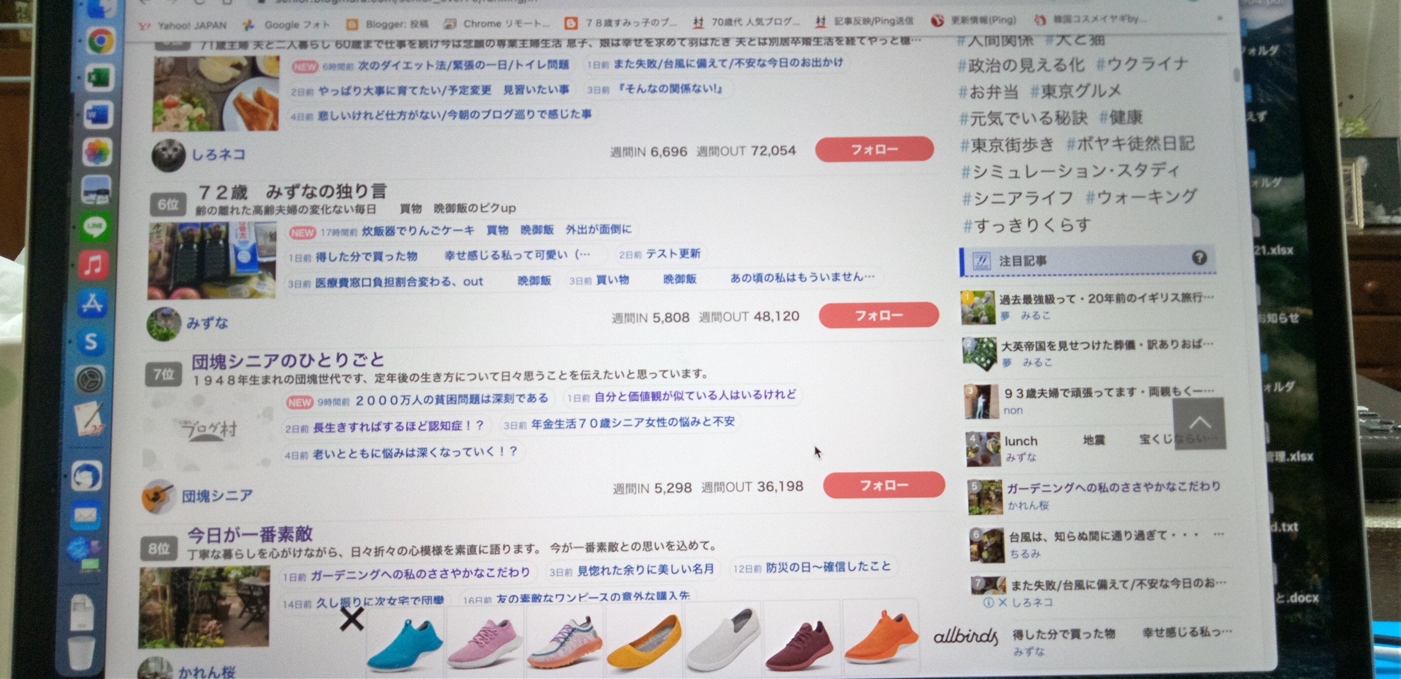Open 団塊シニア guitar avatar

(x=158, y=496)
